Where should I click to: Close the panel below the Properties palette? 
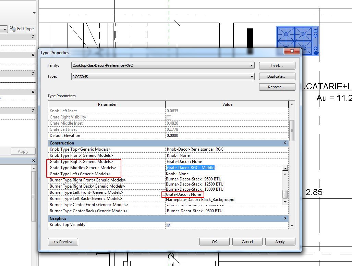34,161
